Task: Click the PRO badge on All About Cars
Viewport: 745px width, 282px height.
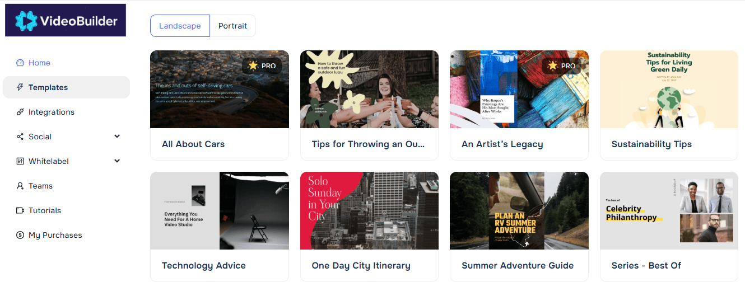Action: [x=262, y=66]
